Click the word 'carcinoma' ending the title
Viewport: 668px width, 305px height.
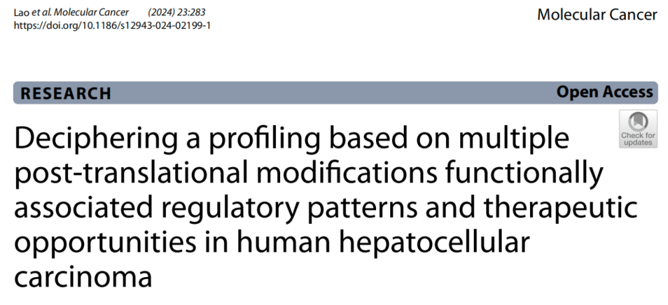[x=83, y=277]
